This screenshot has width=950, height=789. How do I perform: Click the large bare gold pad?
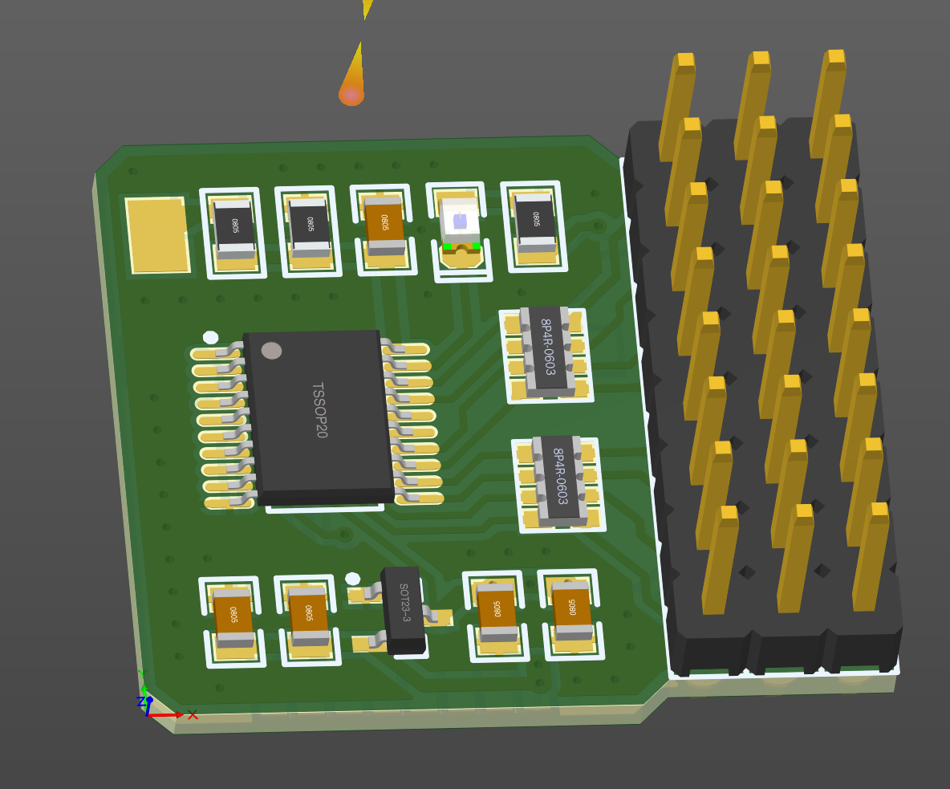157,235
